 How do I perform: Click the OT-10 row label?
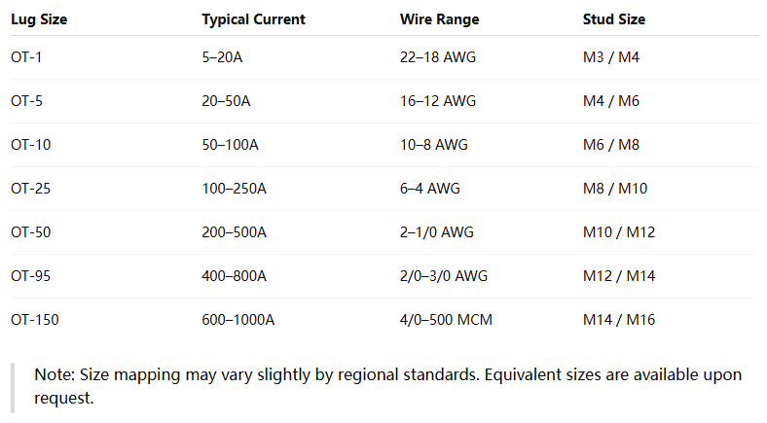[x=30, y=145]
